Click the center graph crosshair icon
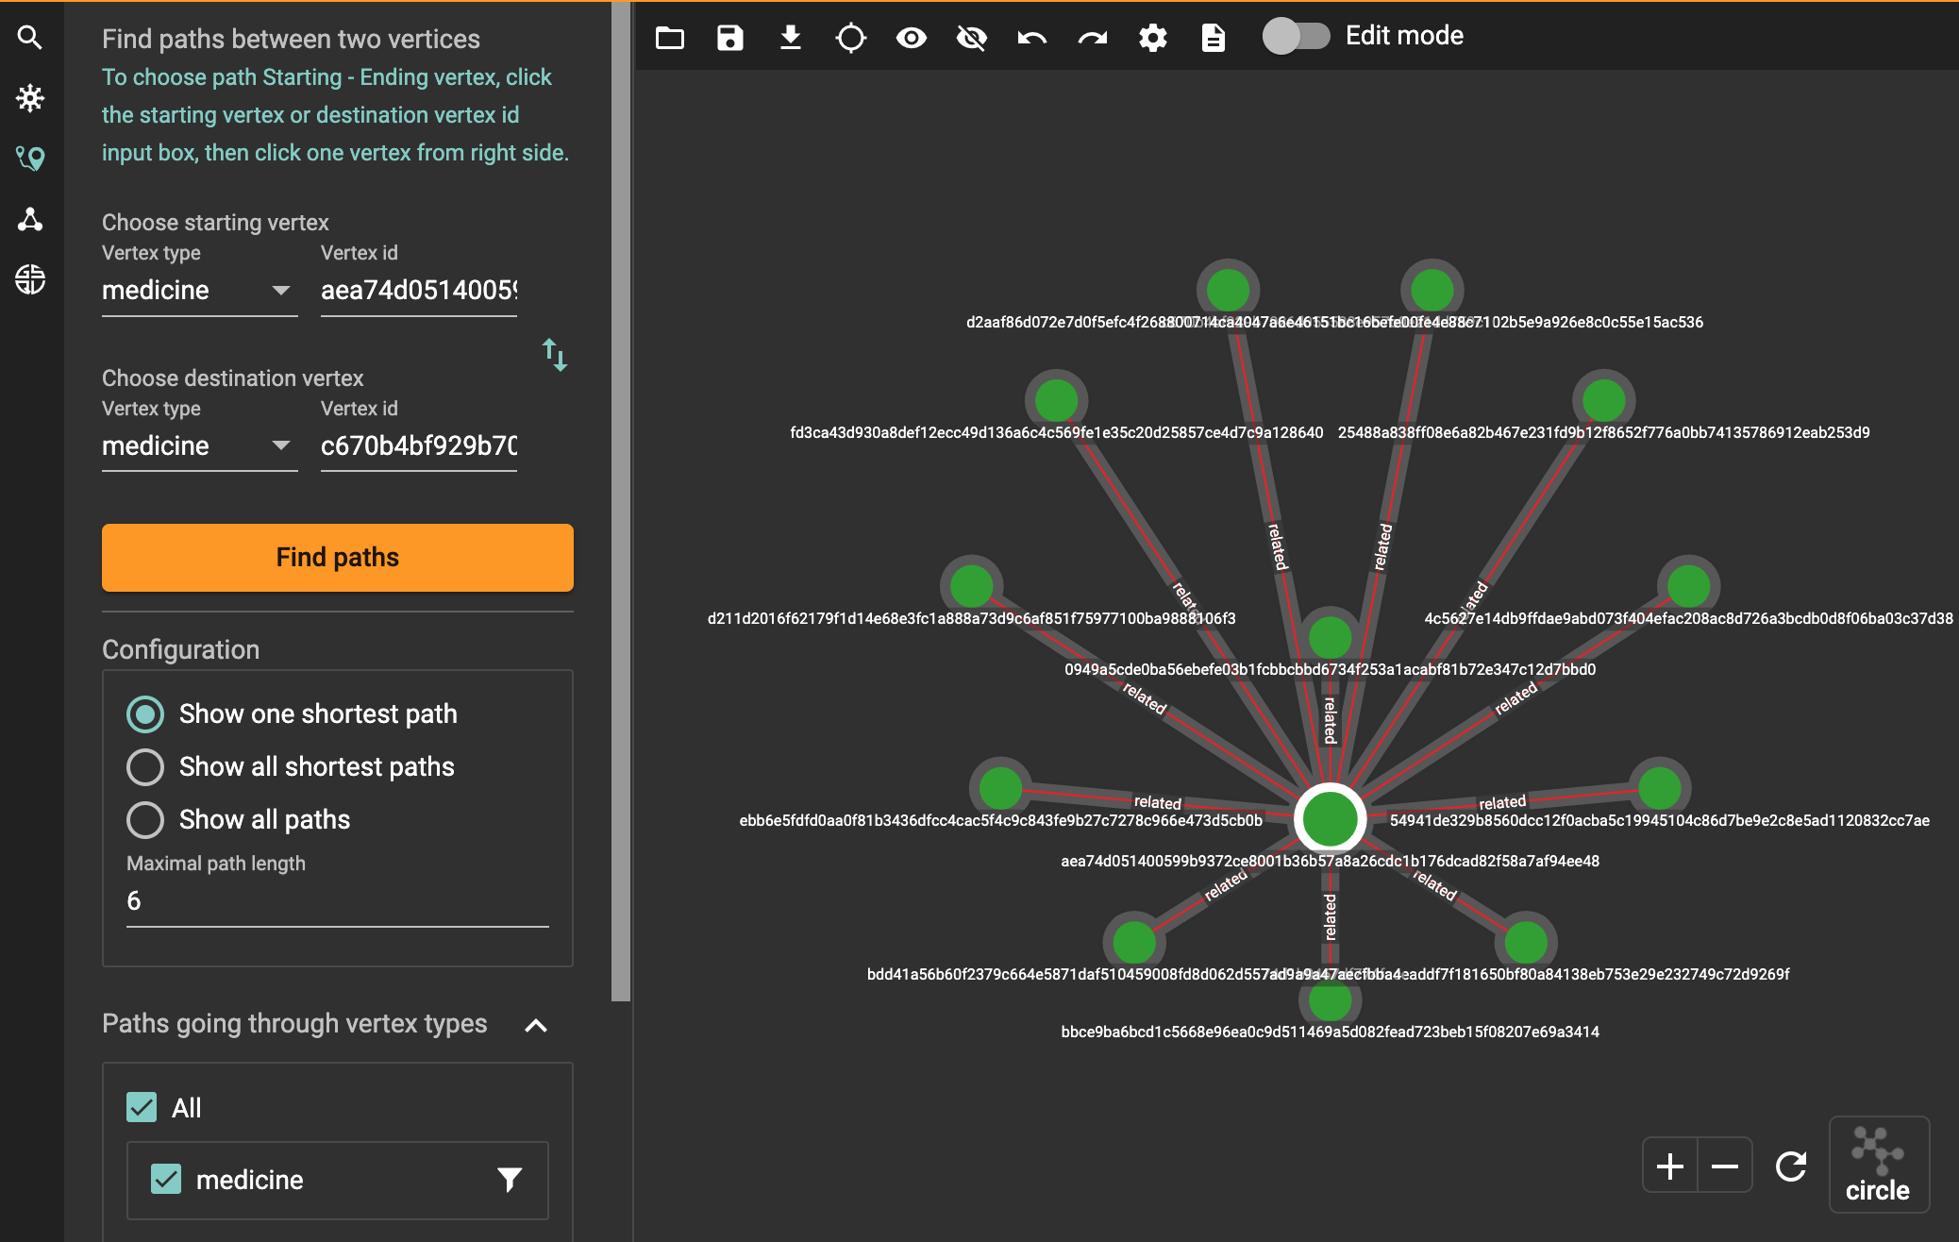 pos(851,38)
